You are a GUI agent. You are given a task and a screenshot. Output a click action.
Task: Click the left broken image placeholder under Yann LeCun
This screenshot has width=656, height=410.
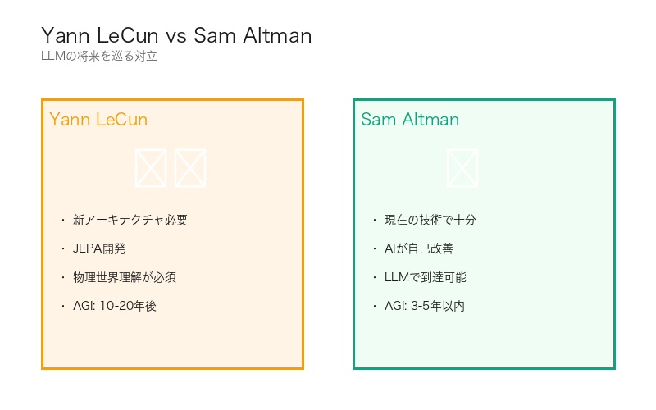tap(151, 168)
